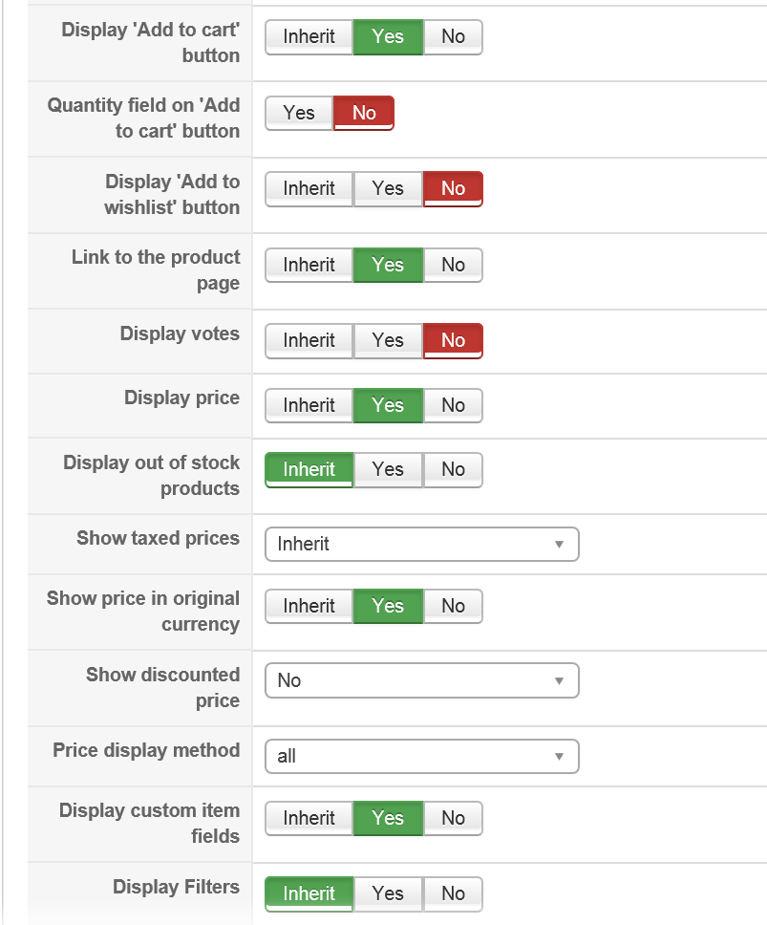767x925 pixels.
Task: Choose Yes for Display out of stock products
Action: pos(388,469)
